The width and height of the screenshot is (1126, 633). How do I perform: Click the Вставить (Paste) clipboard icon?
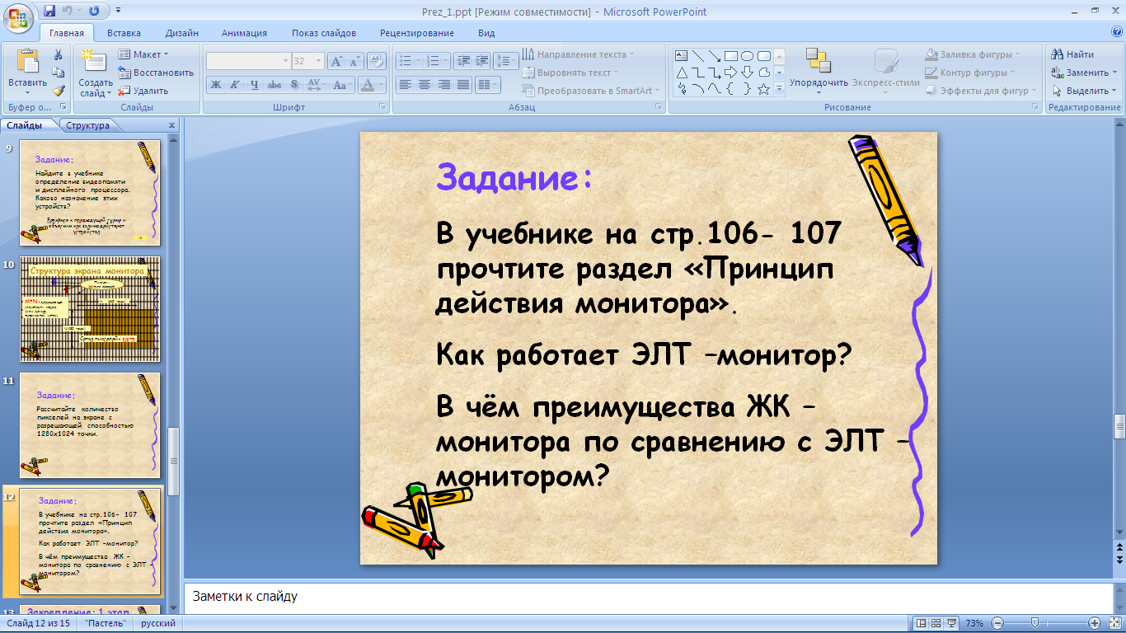27,62
